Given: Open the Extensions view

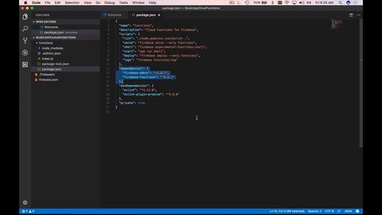Looking at the screenshot, I should point(25,64).
